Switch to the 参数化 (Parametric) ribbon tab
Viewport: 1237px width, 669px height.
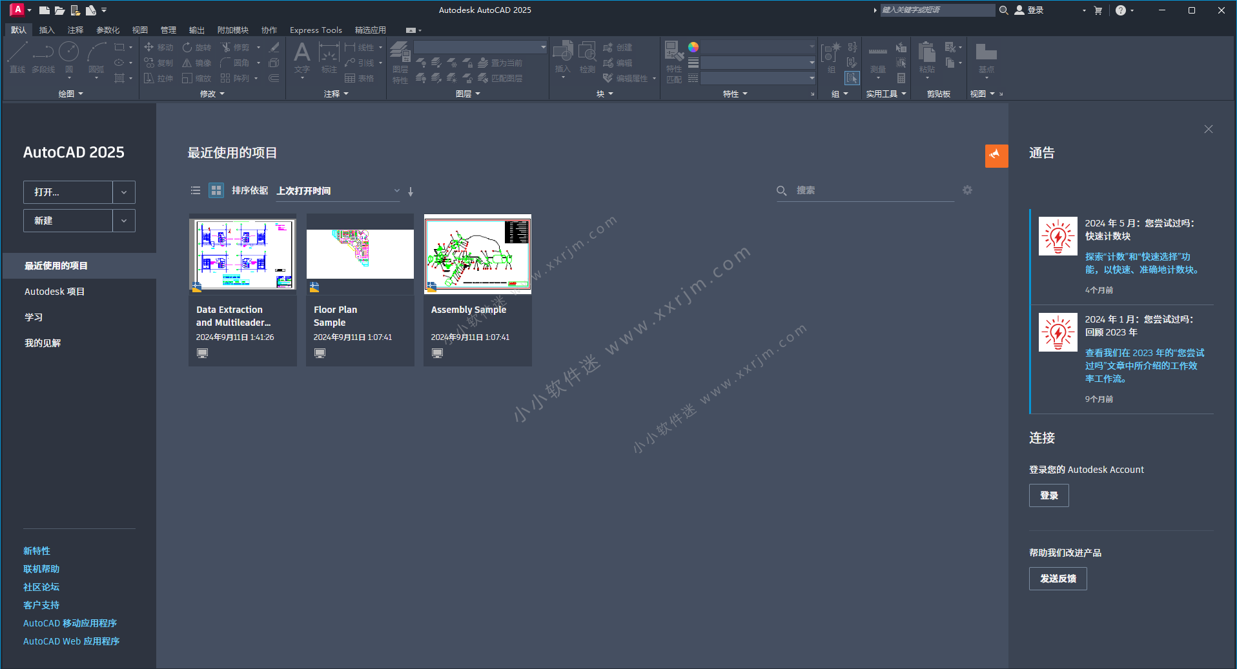click(108, 30)
